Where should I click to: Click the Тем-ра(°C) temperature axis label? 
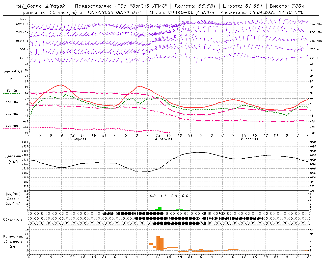(x=12, y=72)
